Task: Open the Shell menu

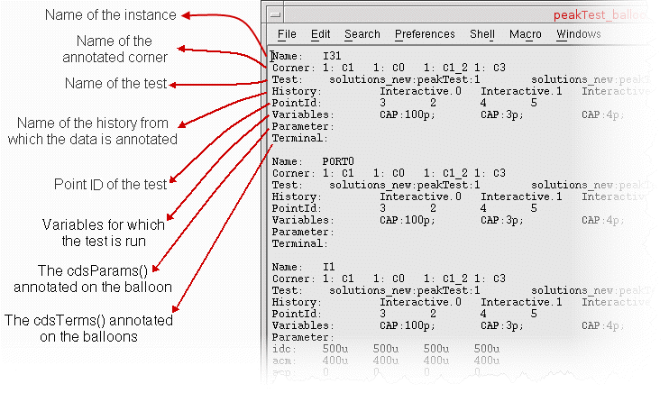Action: click(481, 34)
